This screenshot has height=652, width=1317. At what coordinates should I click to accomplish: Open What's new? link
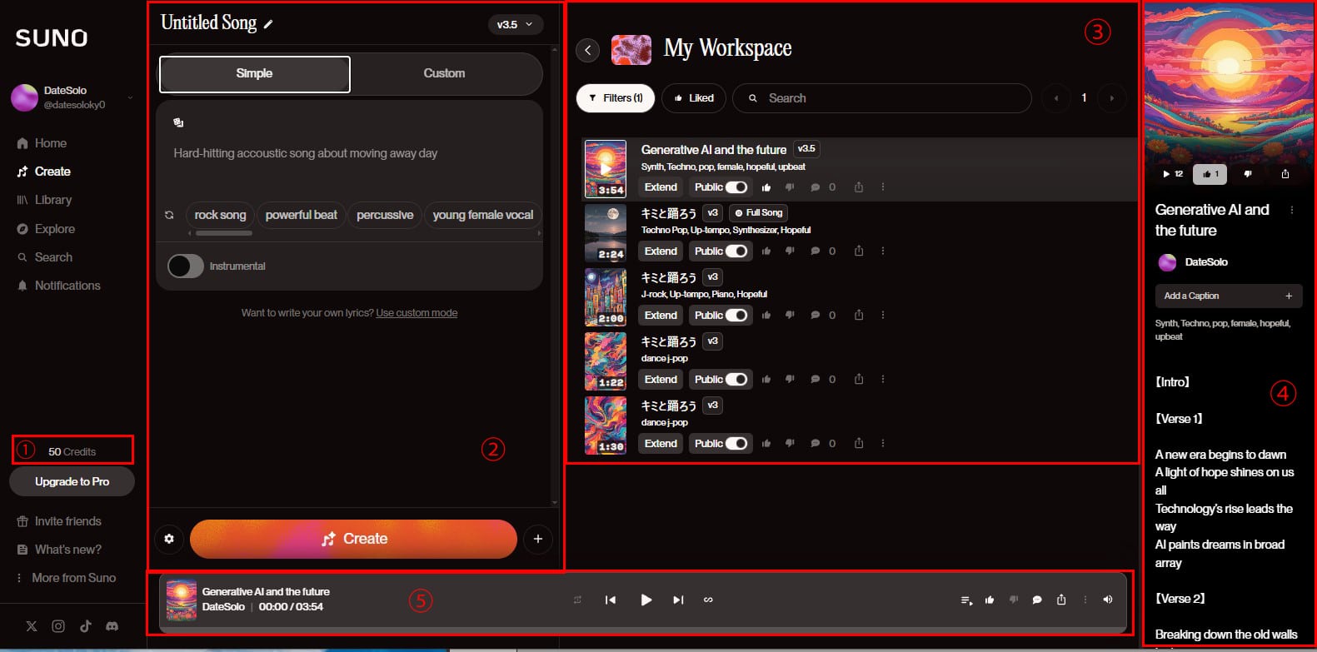coord(58,550)
